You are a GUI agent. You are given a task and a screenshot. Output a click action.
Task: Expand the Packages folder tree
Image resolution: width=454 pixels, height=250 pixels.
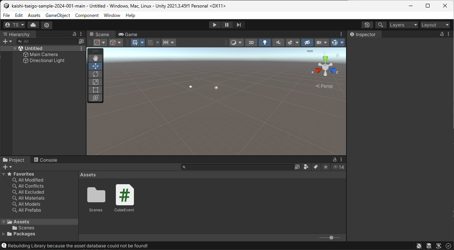tap(4, 234)
